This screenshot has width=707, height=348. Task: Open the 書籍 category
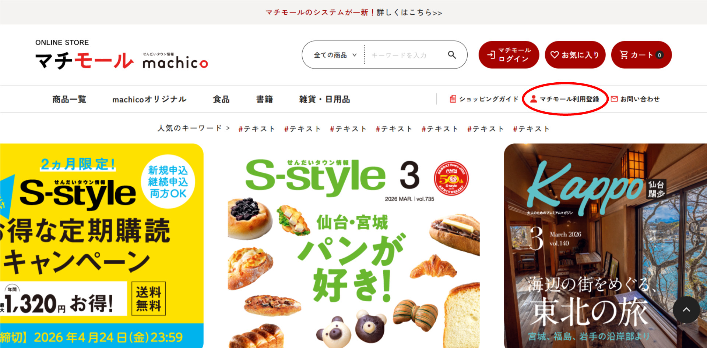[264, 99]
